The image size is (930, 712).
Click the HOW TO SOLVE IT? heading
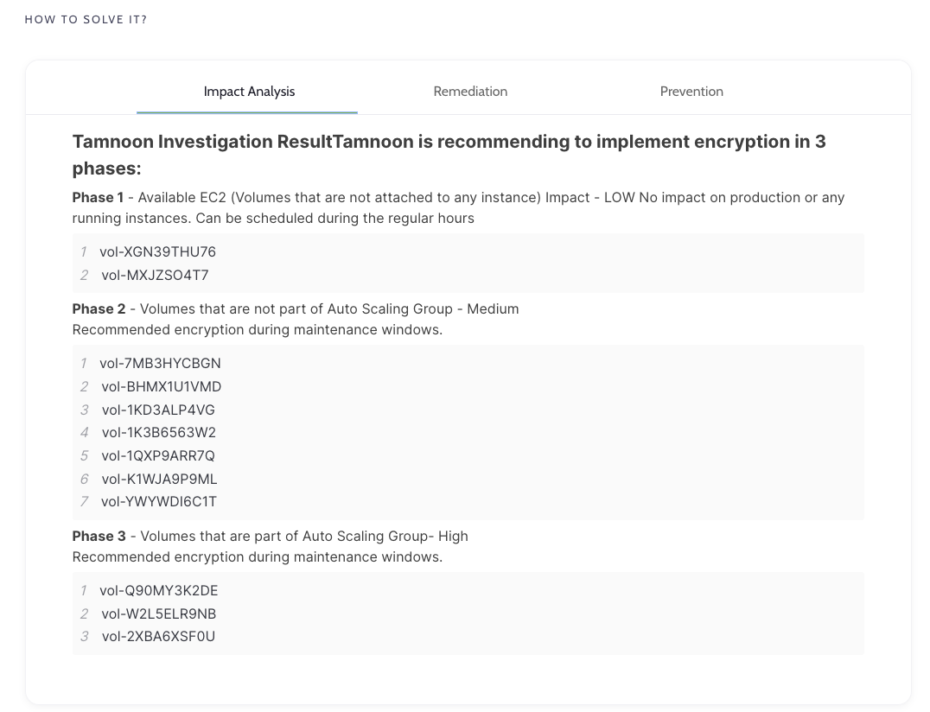(86, 20)
